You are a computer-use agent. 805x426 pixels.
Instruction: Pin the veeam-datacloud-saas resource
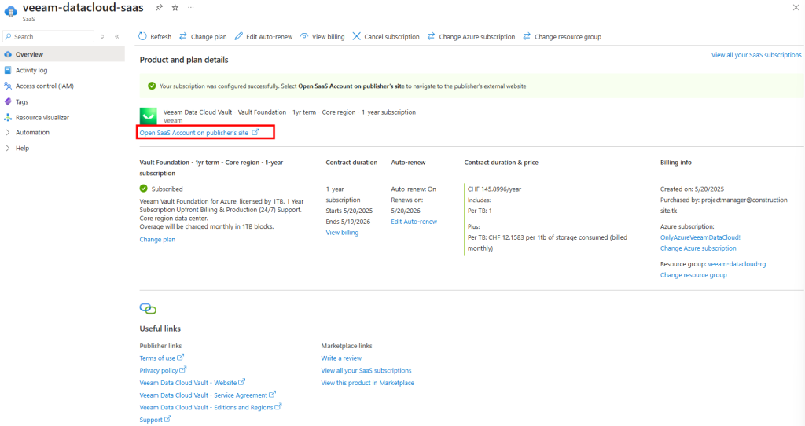click(159, 8)
